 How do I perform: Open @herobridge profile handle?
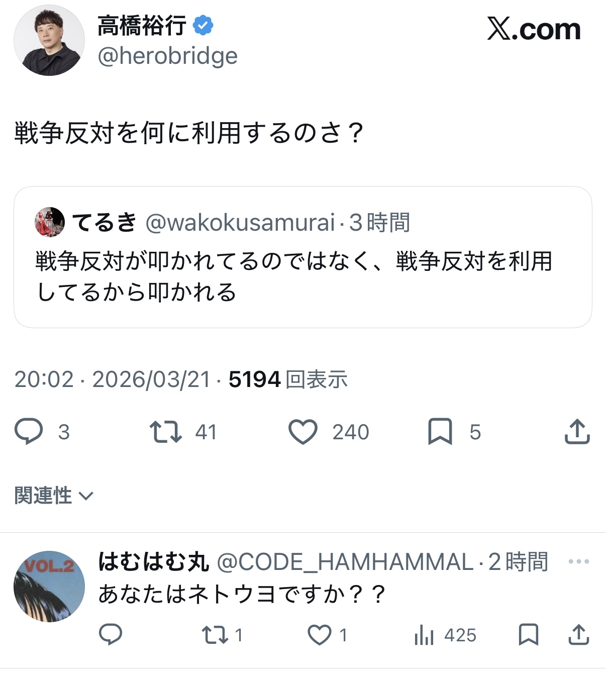(167, 56)
